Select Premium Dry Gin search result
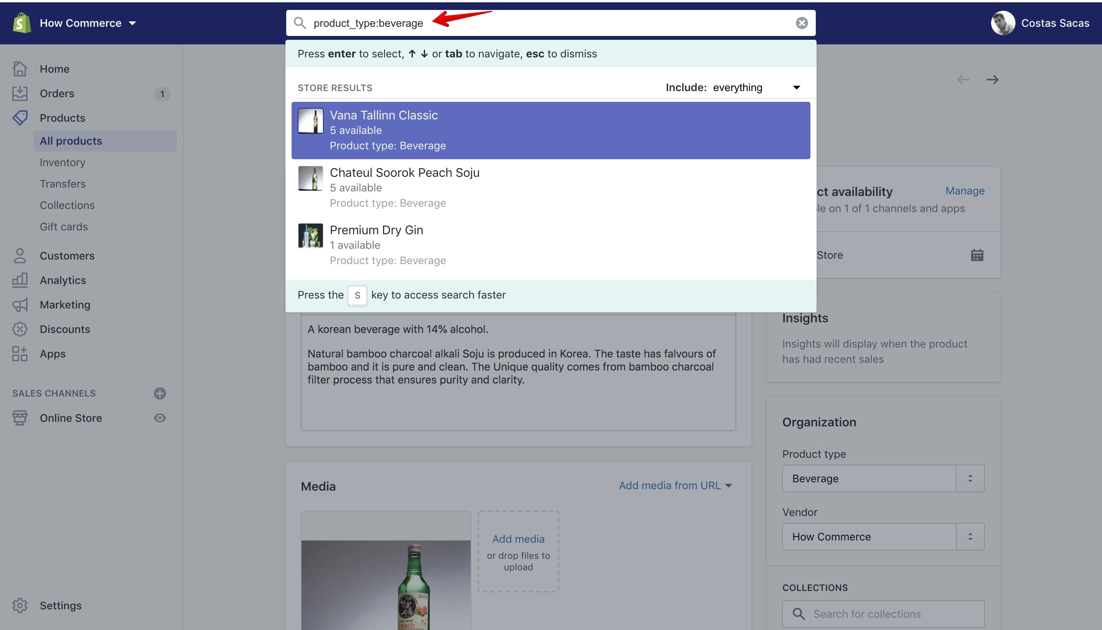The width and height of the screenshot is (1102, 630). pyautogui.click(x=551, y=245)
